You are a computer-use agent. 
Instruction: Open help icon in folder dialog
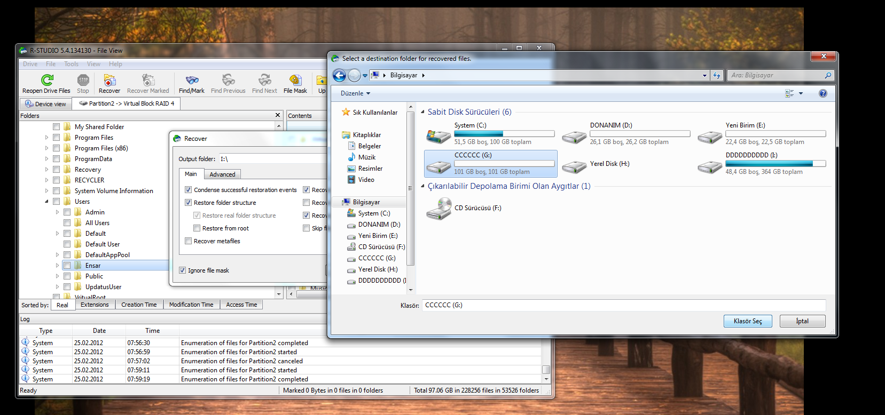(x=823, y=93)
